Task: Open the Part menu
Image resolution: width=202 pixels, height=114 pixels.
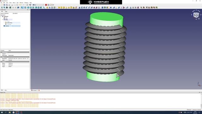Action: (x=18, y=3)
